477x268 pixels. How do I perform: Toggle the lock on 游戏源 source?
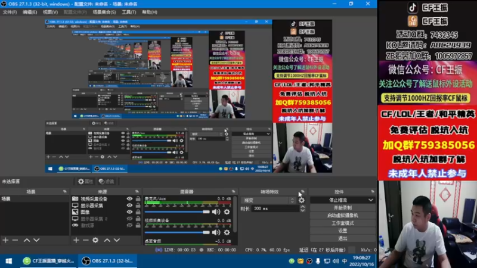pos(138,226)
